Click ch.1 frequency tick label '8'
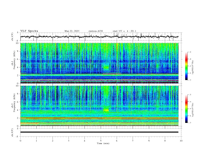204x158 pixels. pyautogui.click(x=18, y=51)
